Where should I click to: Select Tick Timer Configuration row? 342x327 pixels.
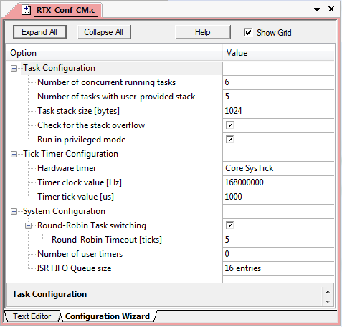pos(70,154)
